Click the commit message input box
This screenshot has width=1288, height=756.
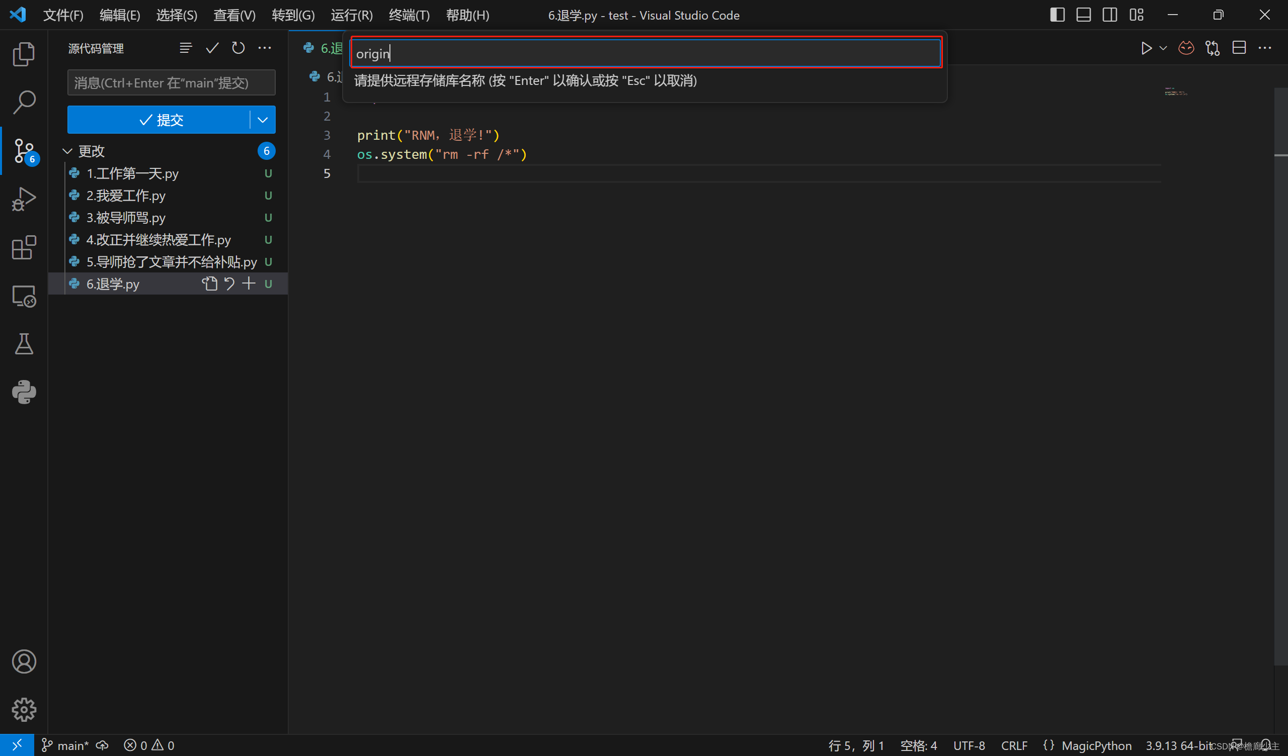171,82
